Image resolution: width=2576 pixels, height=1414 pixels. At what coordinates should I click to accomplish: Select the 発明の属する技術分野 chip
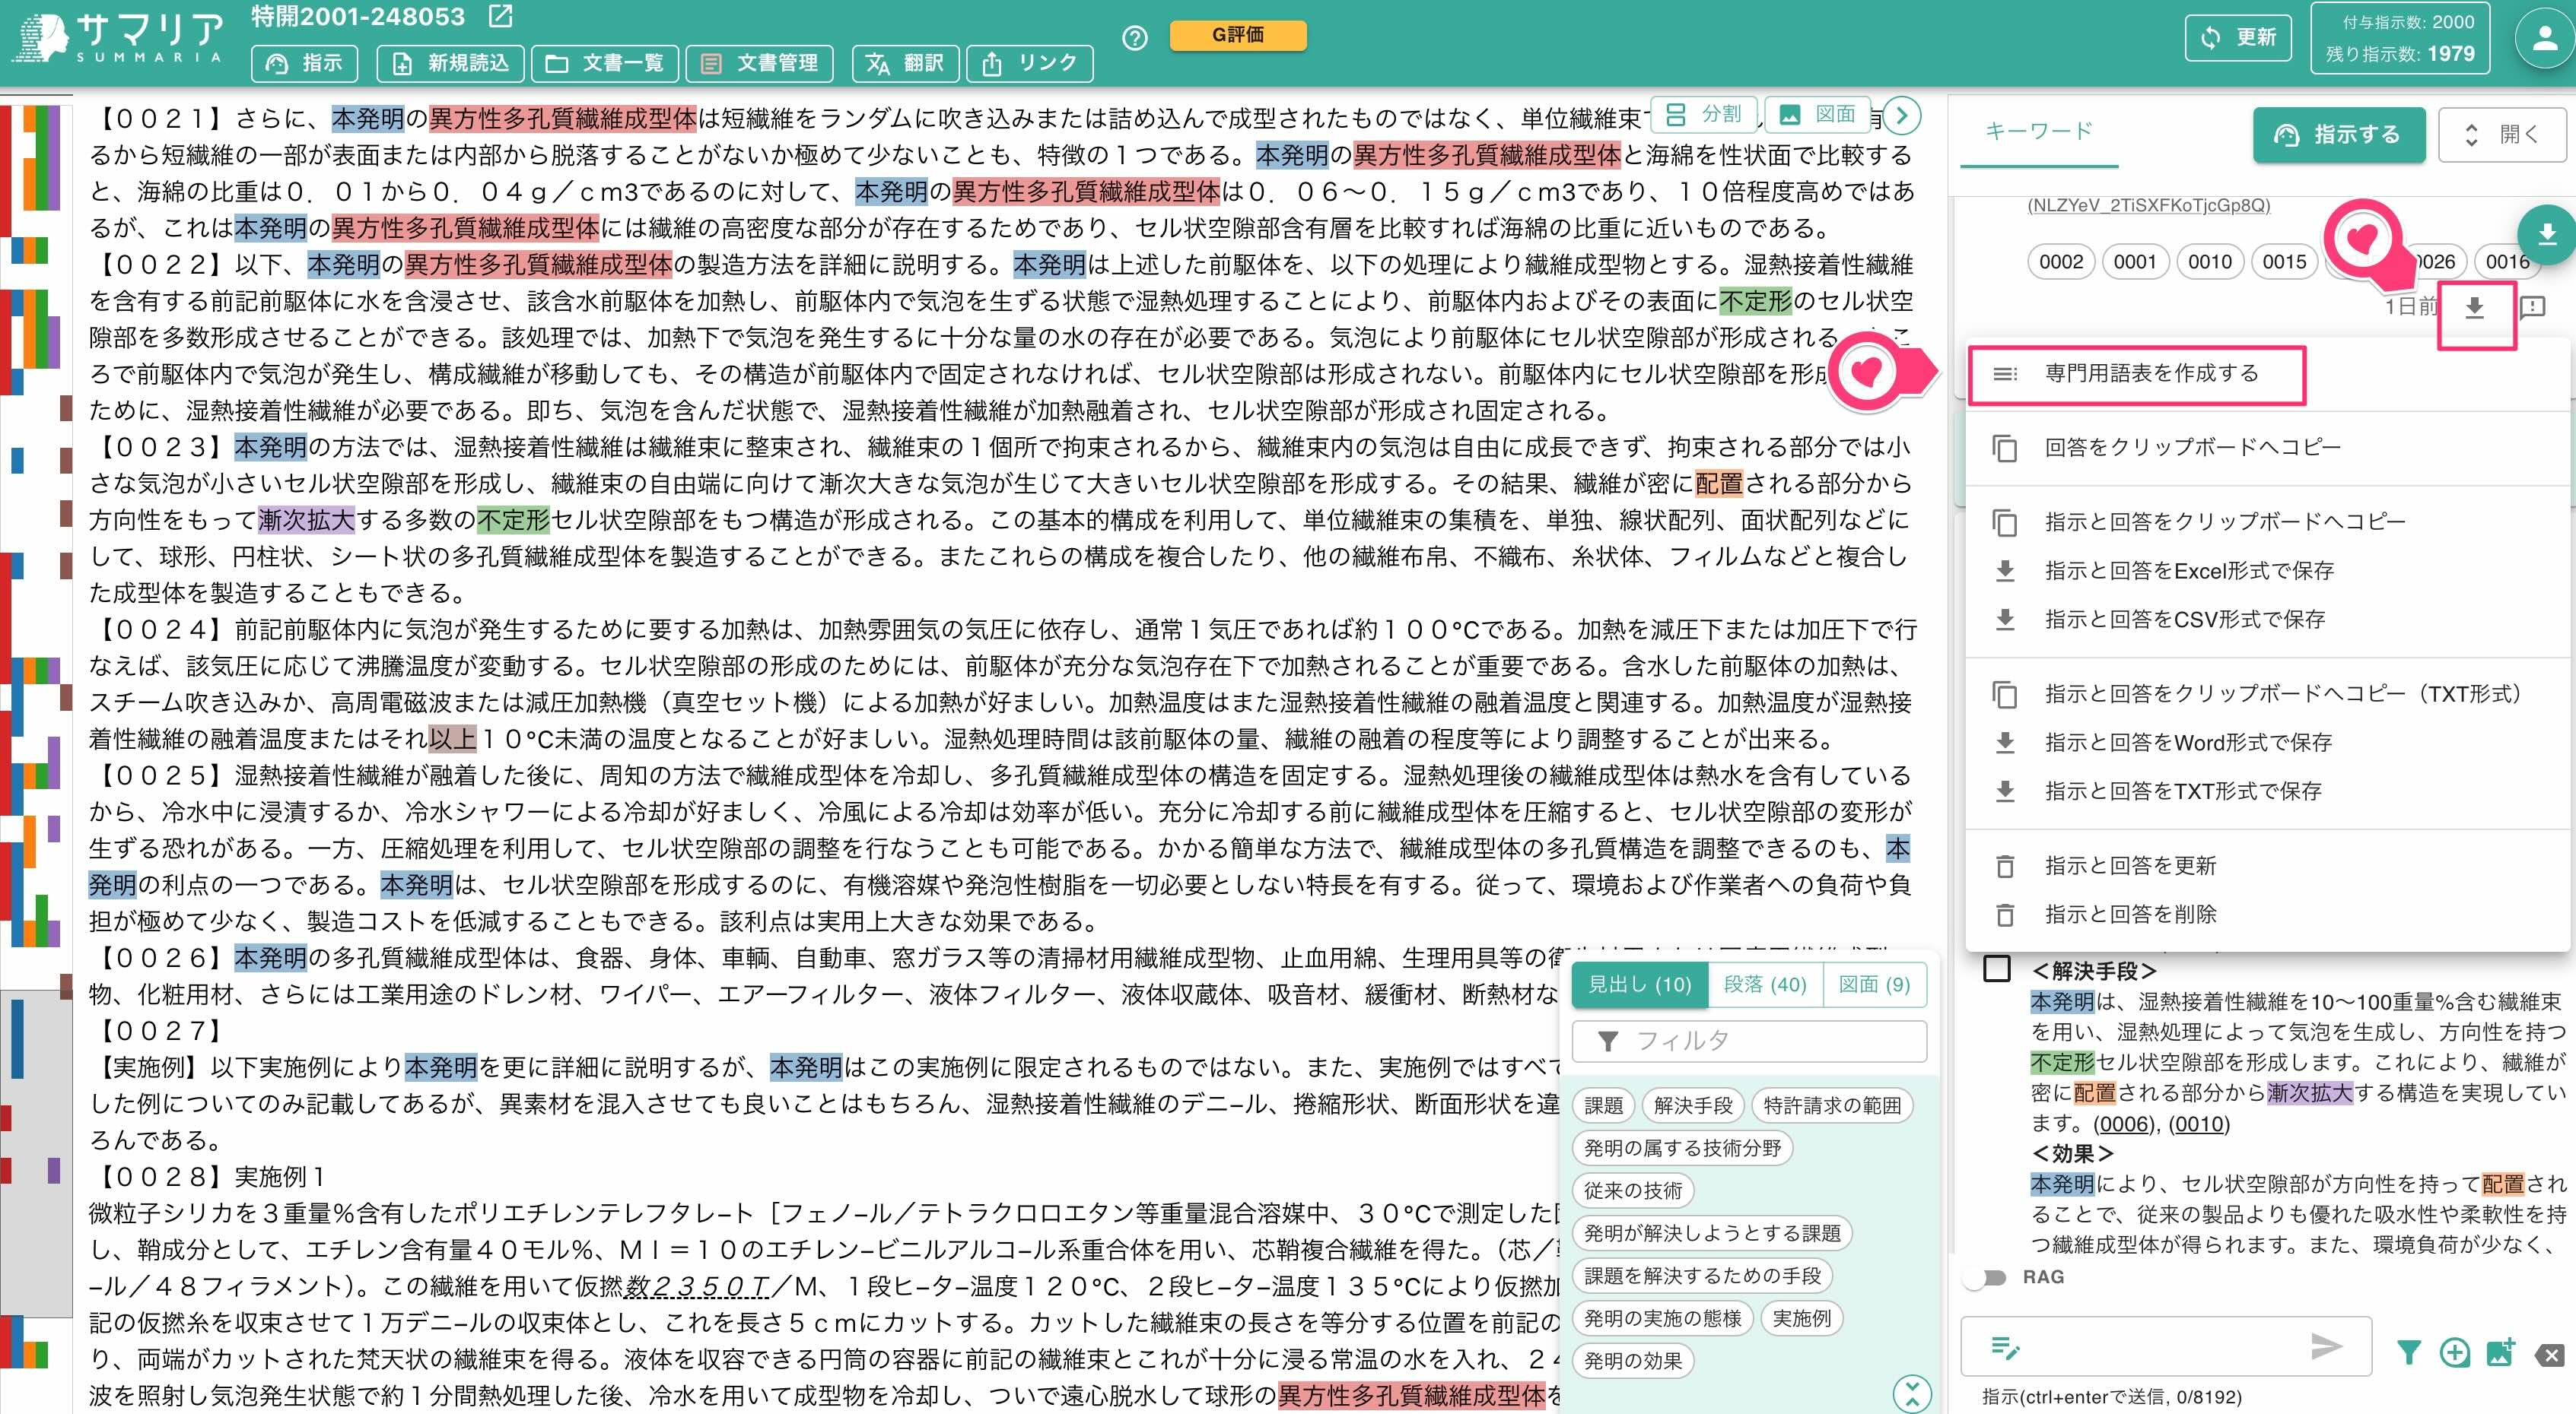pos(1683,1148)
